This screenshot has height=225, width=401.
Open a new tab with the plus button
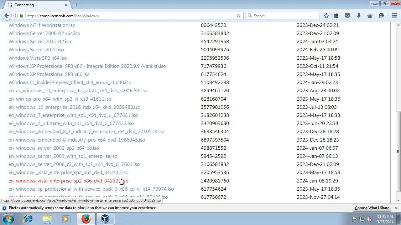pyautogui.click(x=76, y=5)
